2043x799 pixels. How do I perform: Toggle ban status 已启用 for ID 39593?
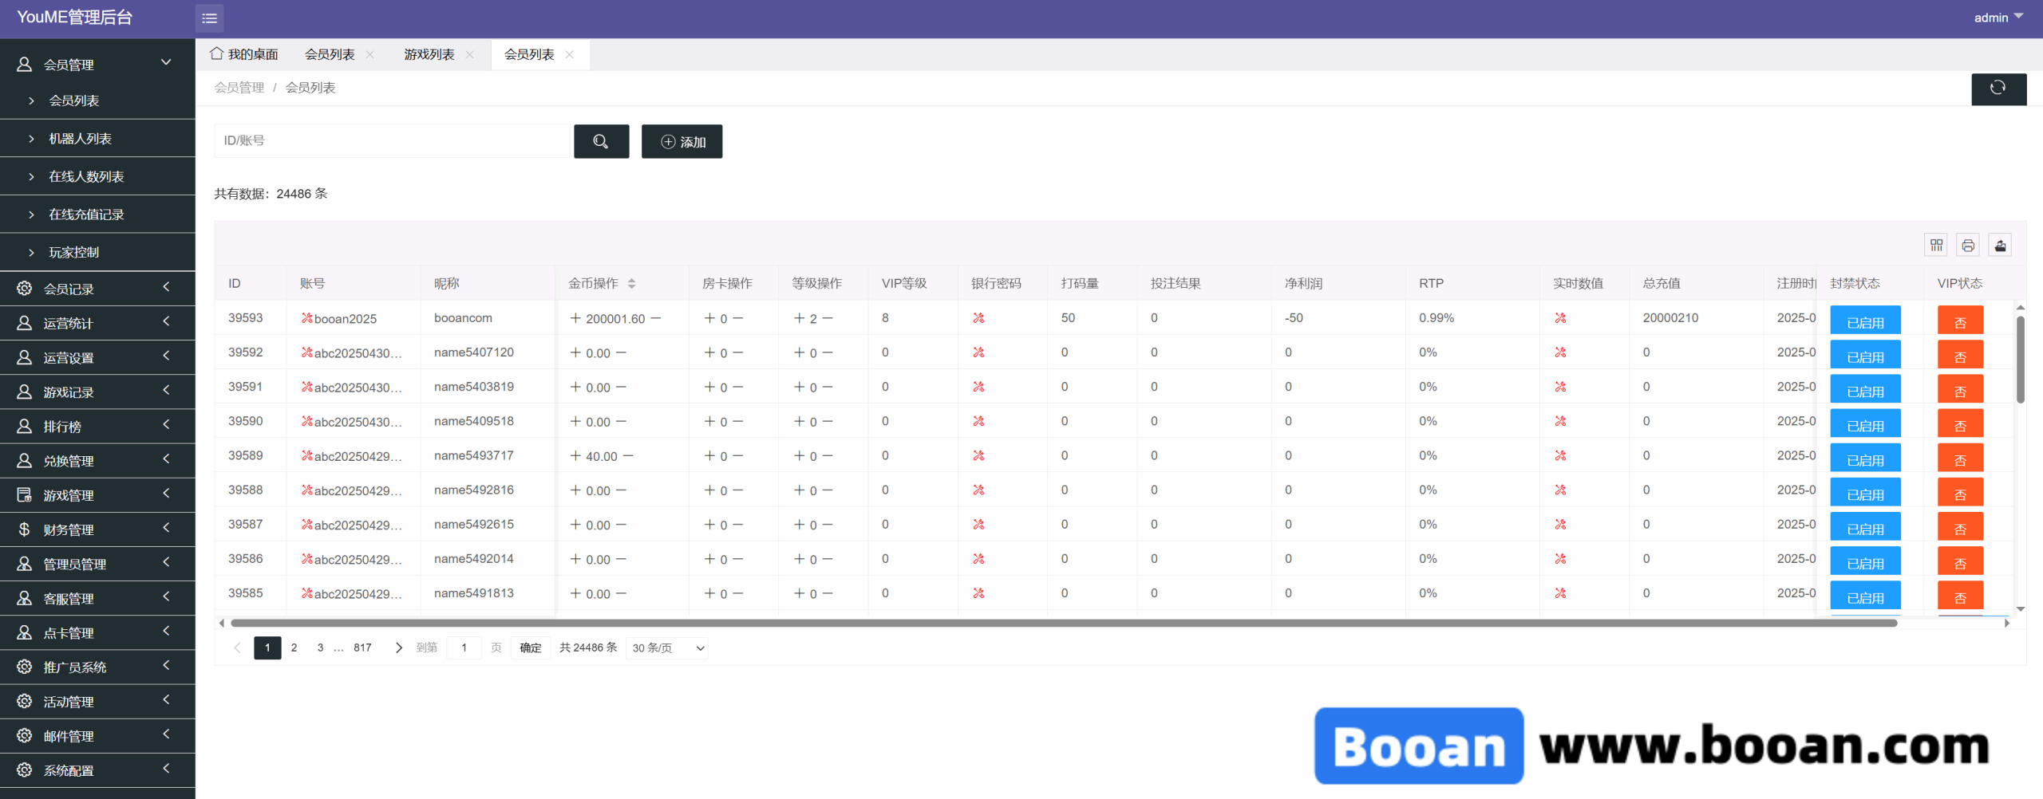tap(1865, 322)
